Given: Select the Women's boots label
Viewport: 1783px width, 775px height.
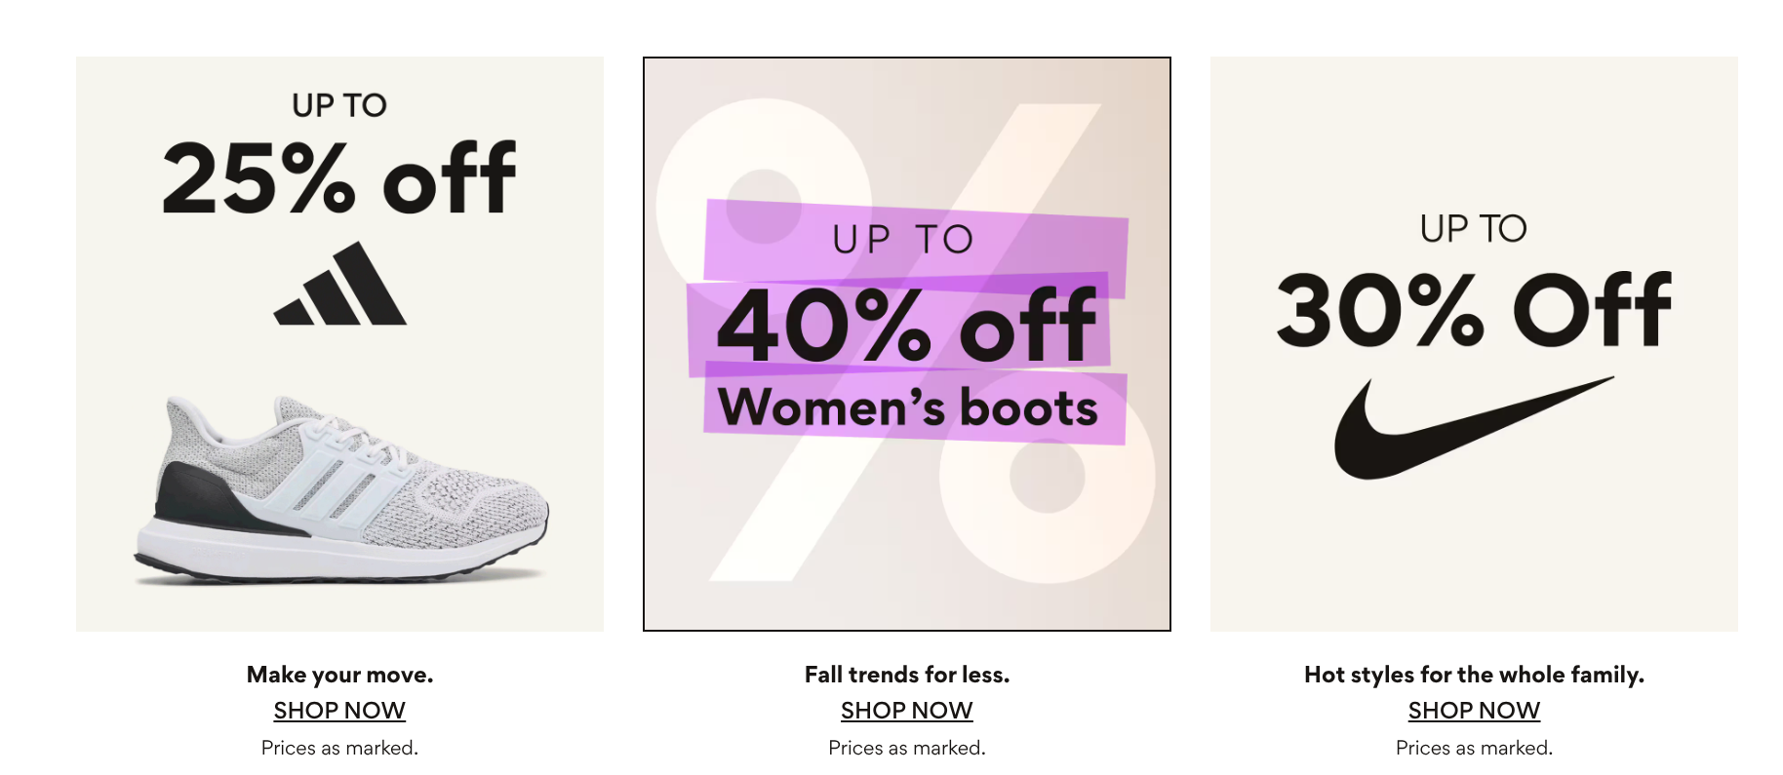Looking at the screenshot, I should coord(907,407).
